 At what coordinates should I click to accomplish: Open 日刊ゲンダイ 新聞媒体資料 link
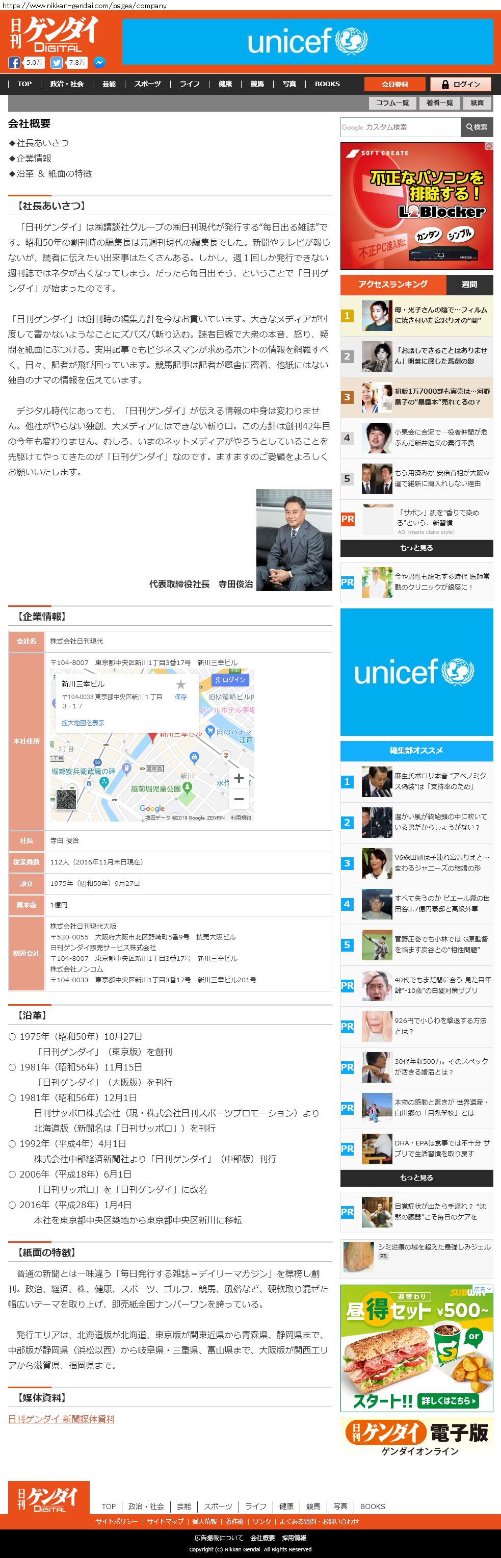coord(61,1419)
